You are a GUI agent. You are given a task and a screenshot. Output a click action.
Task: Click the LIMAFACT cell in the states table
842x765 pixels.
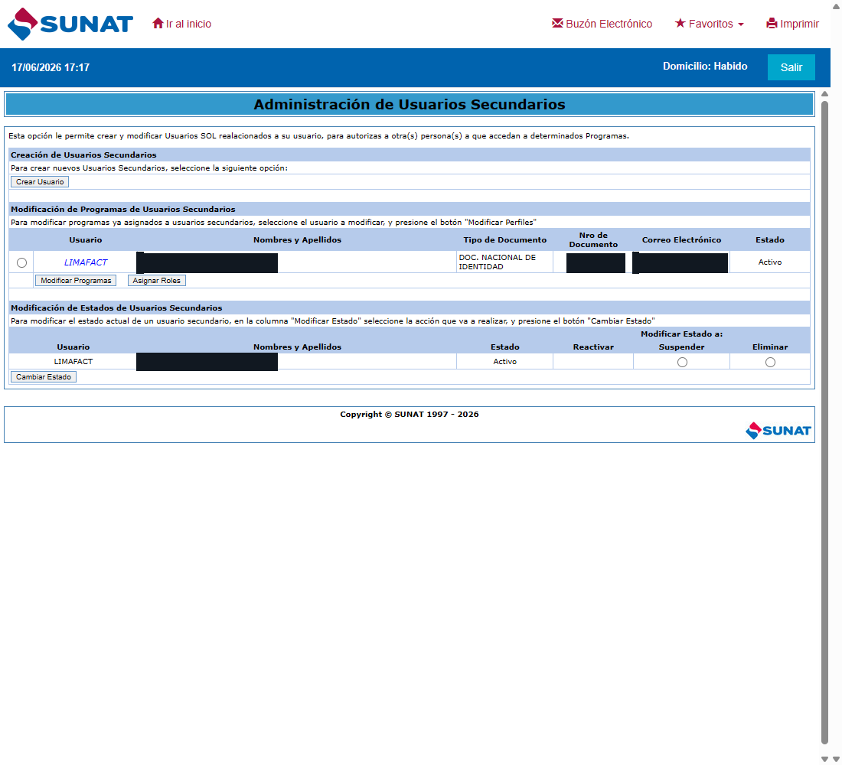coord(73,362)
